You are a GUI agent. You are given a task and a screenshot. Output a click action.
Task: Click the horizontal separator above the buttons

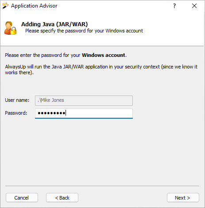click(x=102, y=186)
